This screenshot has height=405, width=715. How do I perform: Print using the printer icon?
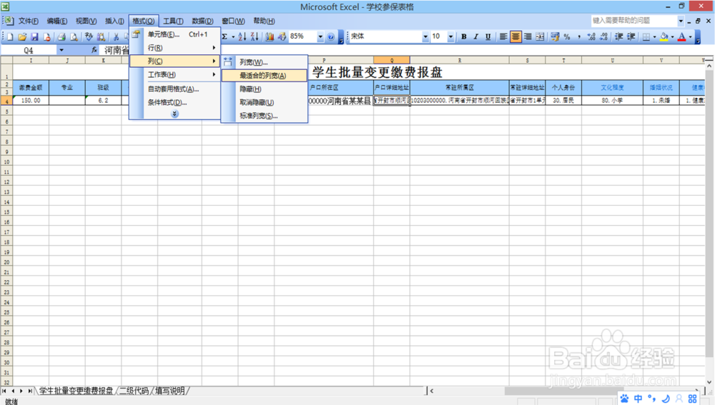pos(61,37)
